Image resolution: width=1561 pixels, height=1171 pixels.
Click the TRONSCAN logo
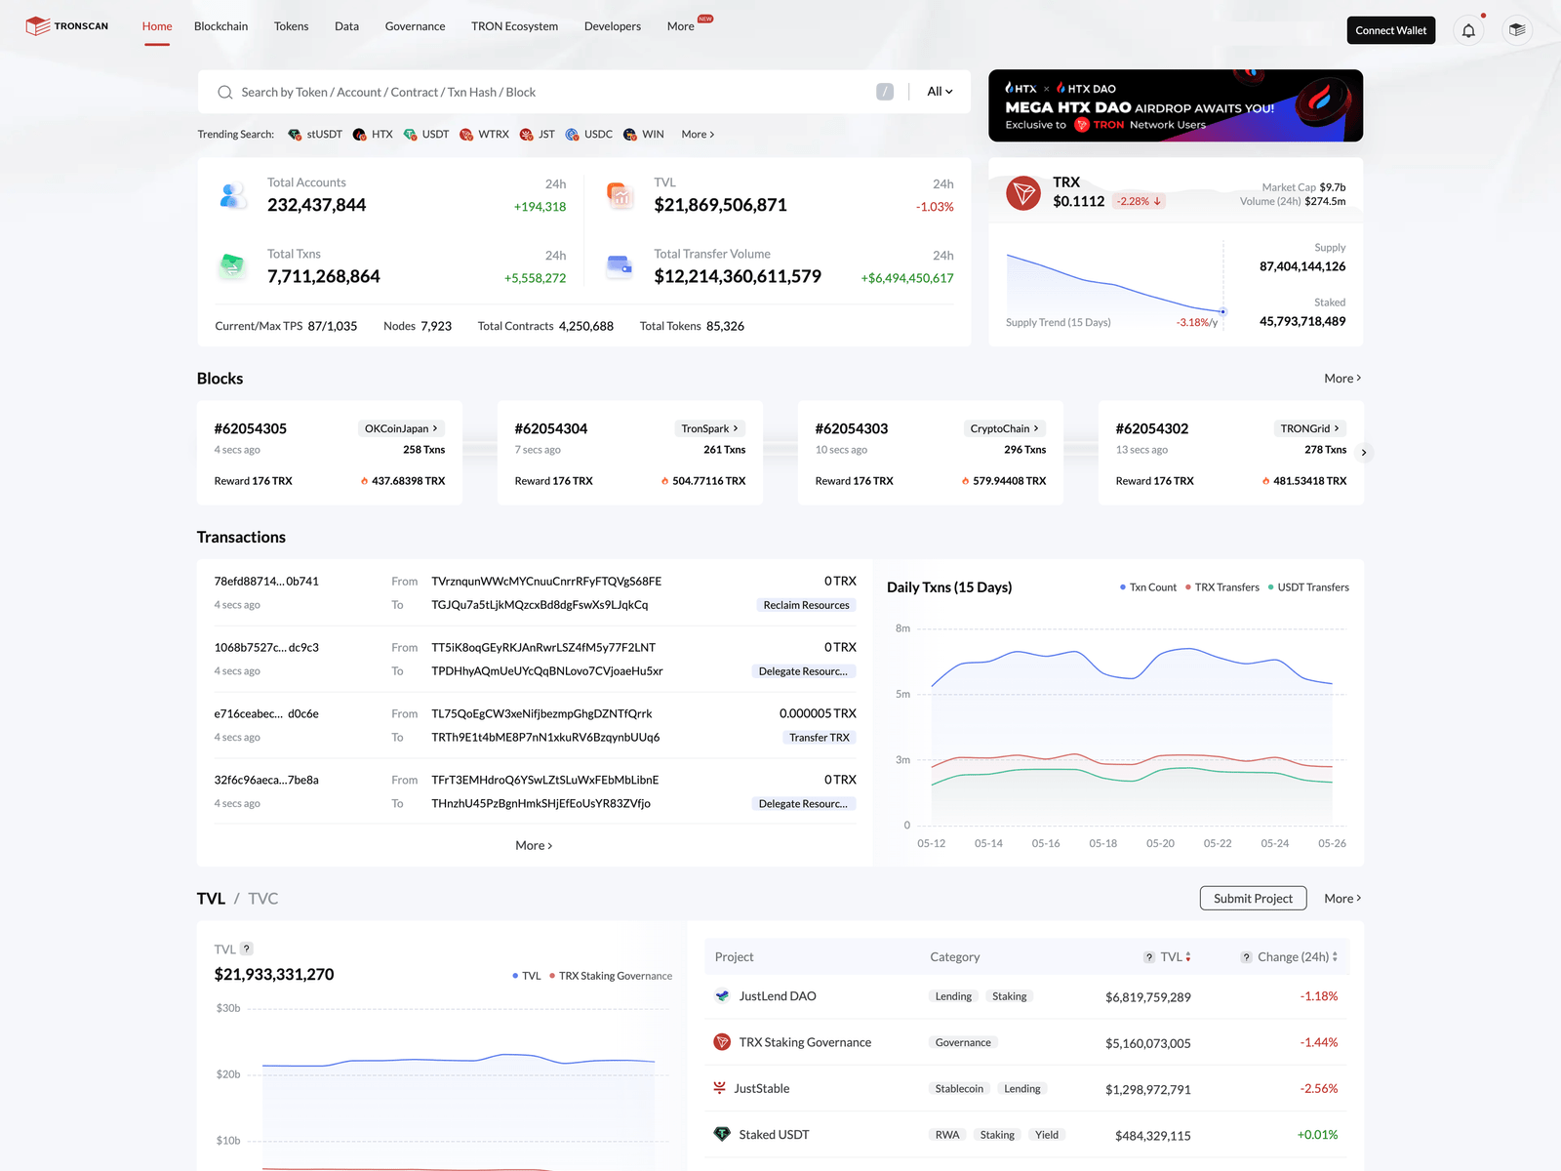(66, 26)
